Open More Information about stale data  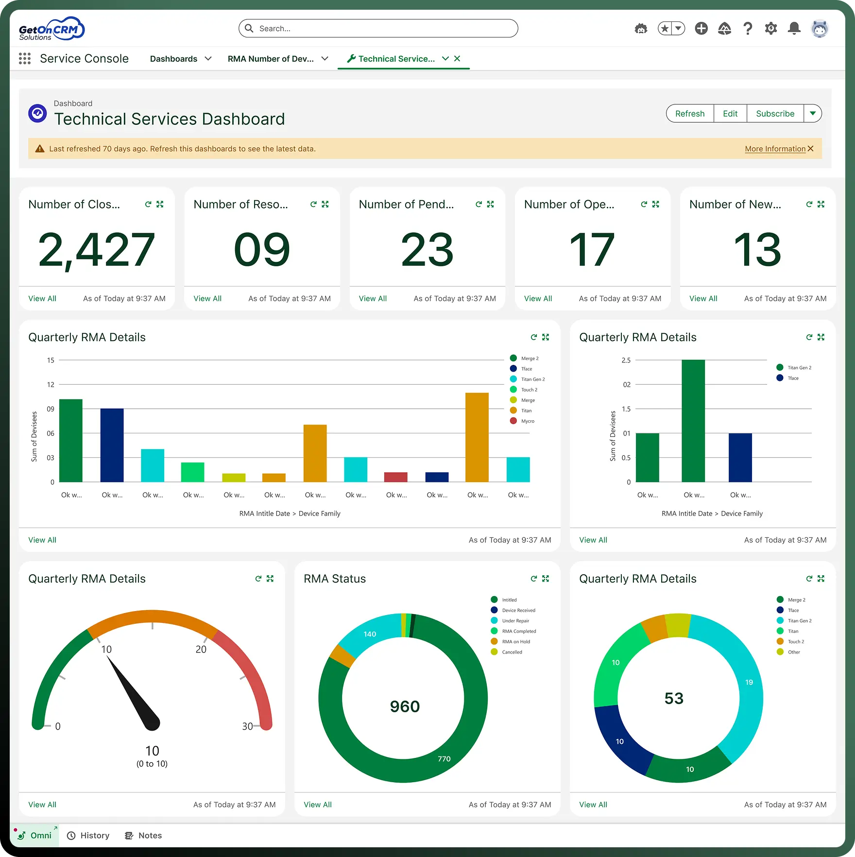coord(775,149)
